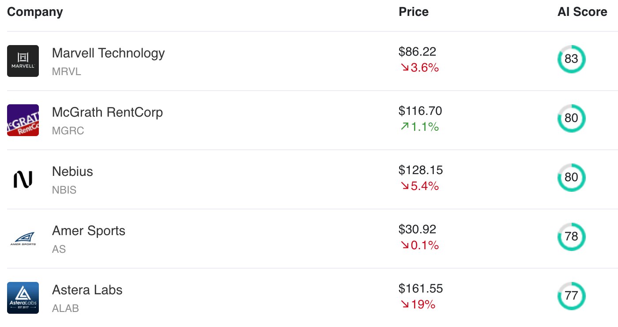Click Amer Sports' AI Score 78 ring
The height and width of the screenshot is (327, 618).
(x=571, y=237)
